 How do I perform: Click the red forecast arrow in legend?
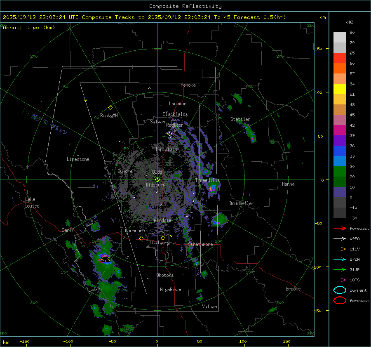340,228
